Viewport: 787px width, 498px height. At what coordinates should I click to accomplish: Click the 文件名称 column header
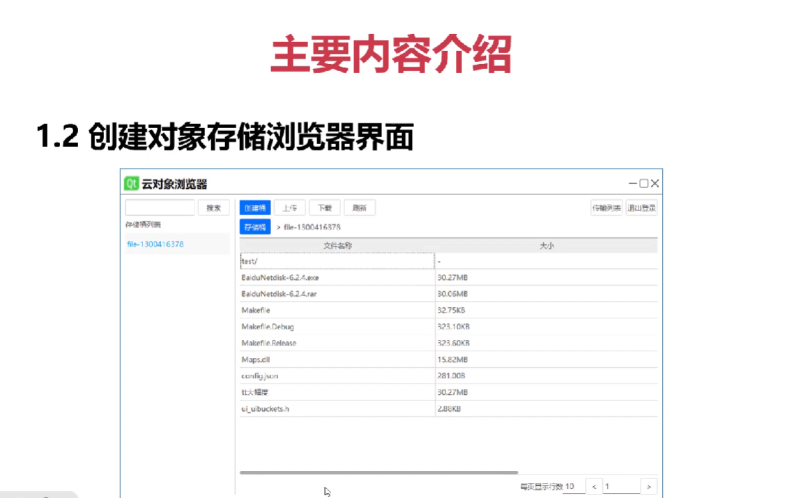pyautogui.click(x=338, y=246)
